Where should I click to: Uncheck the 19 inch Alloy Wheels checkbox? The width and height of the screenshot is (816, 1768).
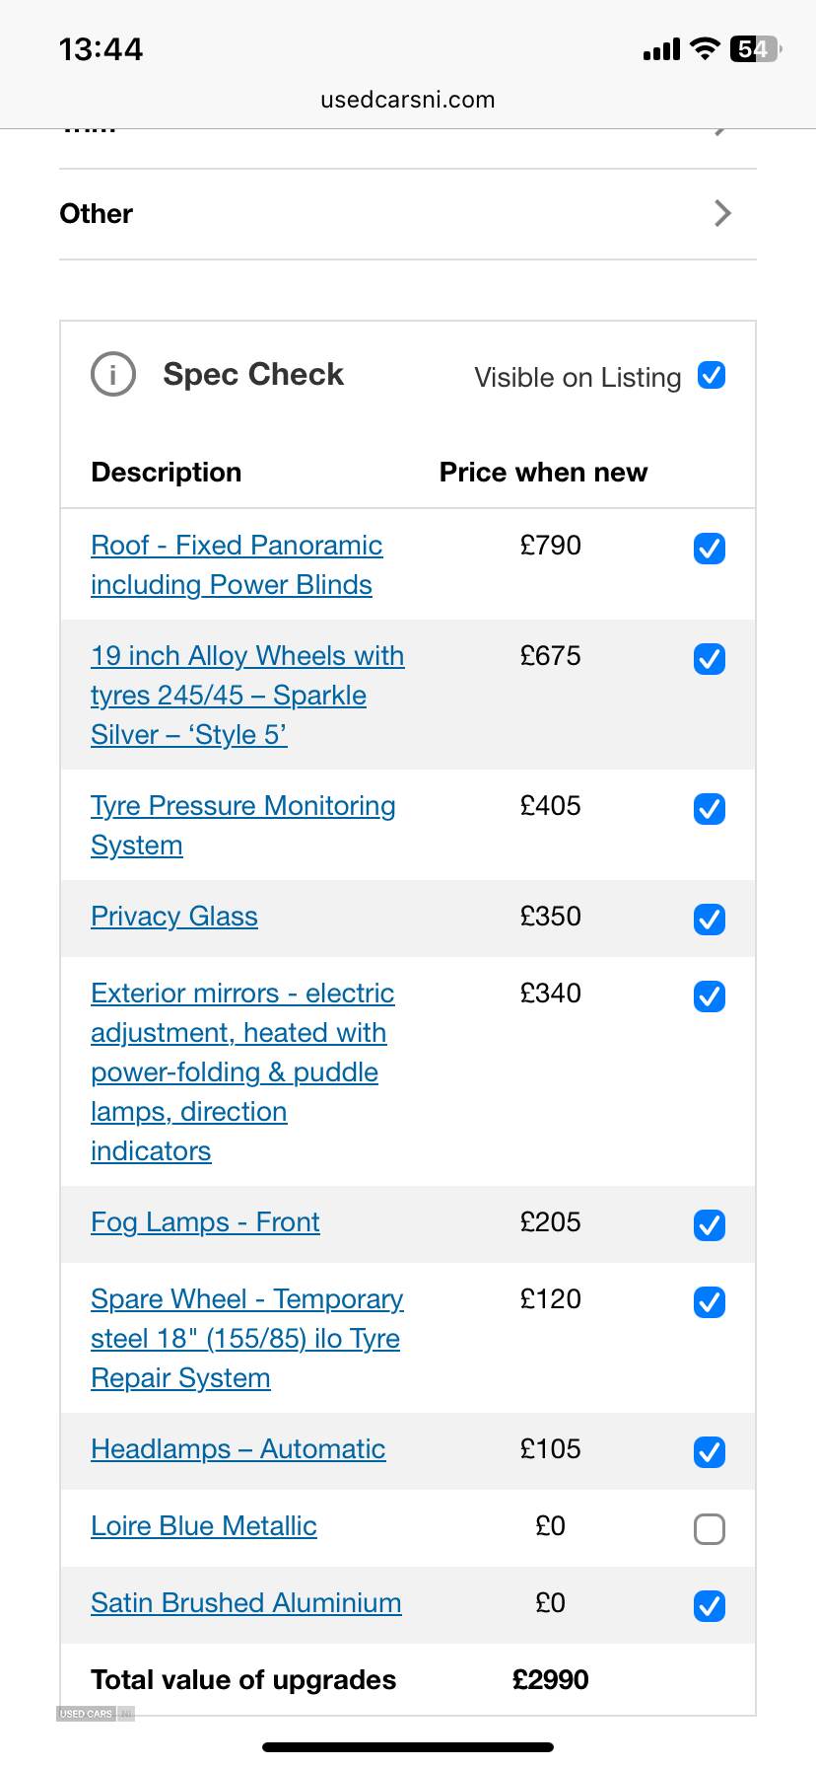[710, 659]
